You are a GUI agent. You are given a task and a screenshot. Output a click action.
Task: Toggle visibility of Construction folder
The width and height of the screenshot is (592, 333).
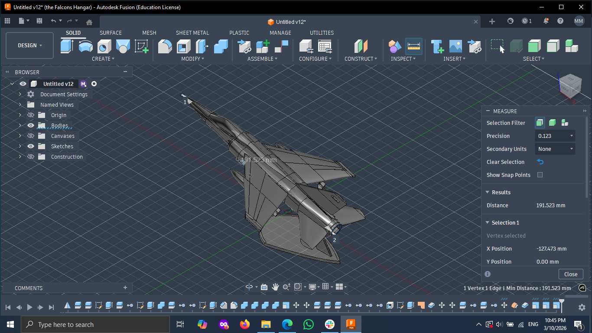point(31,157)
